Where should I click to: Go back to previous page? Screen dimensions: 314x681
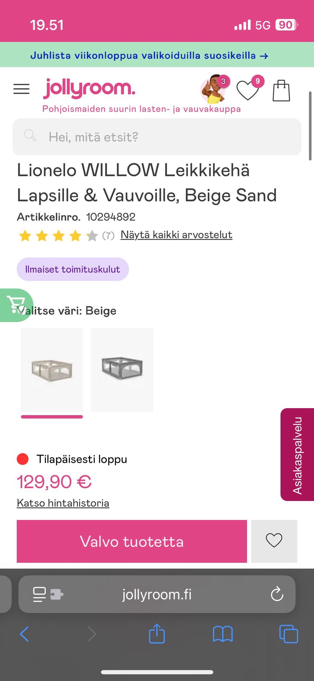pyautogui.click(x=25, y=634)
